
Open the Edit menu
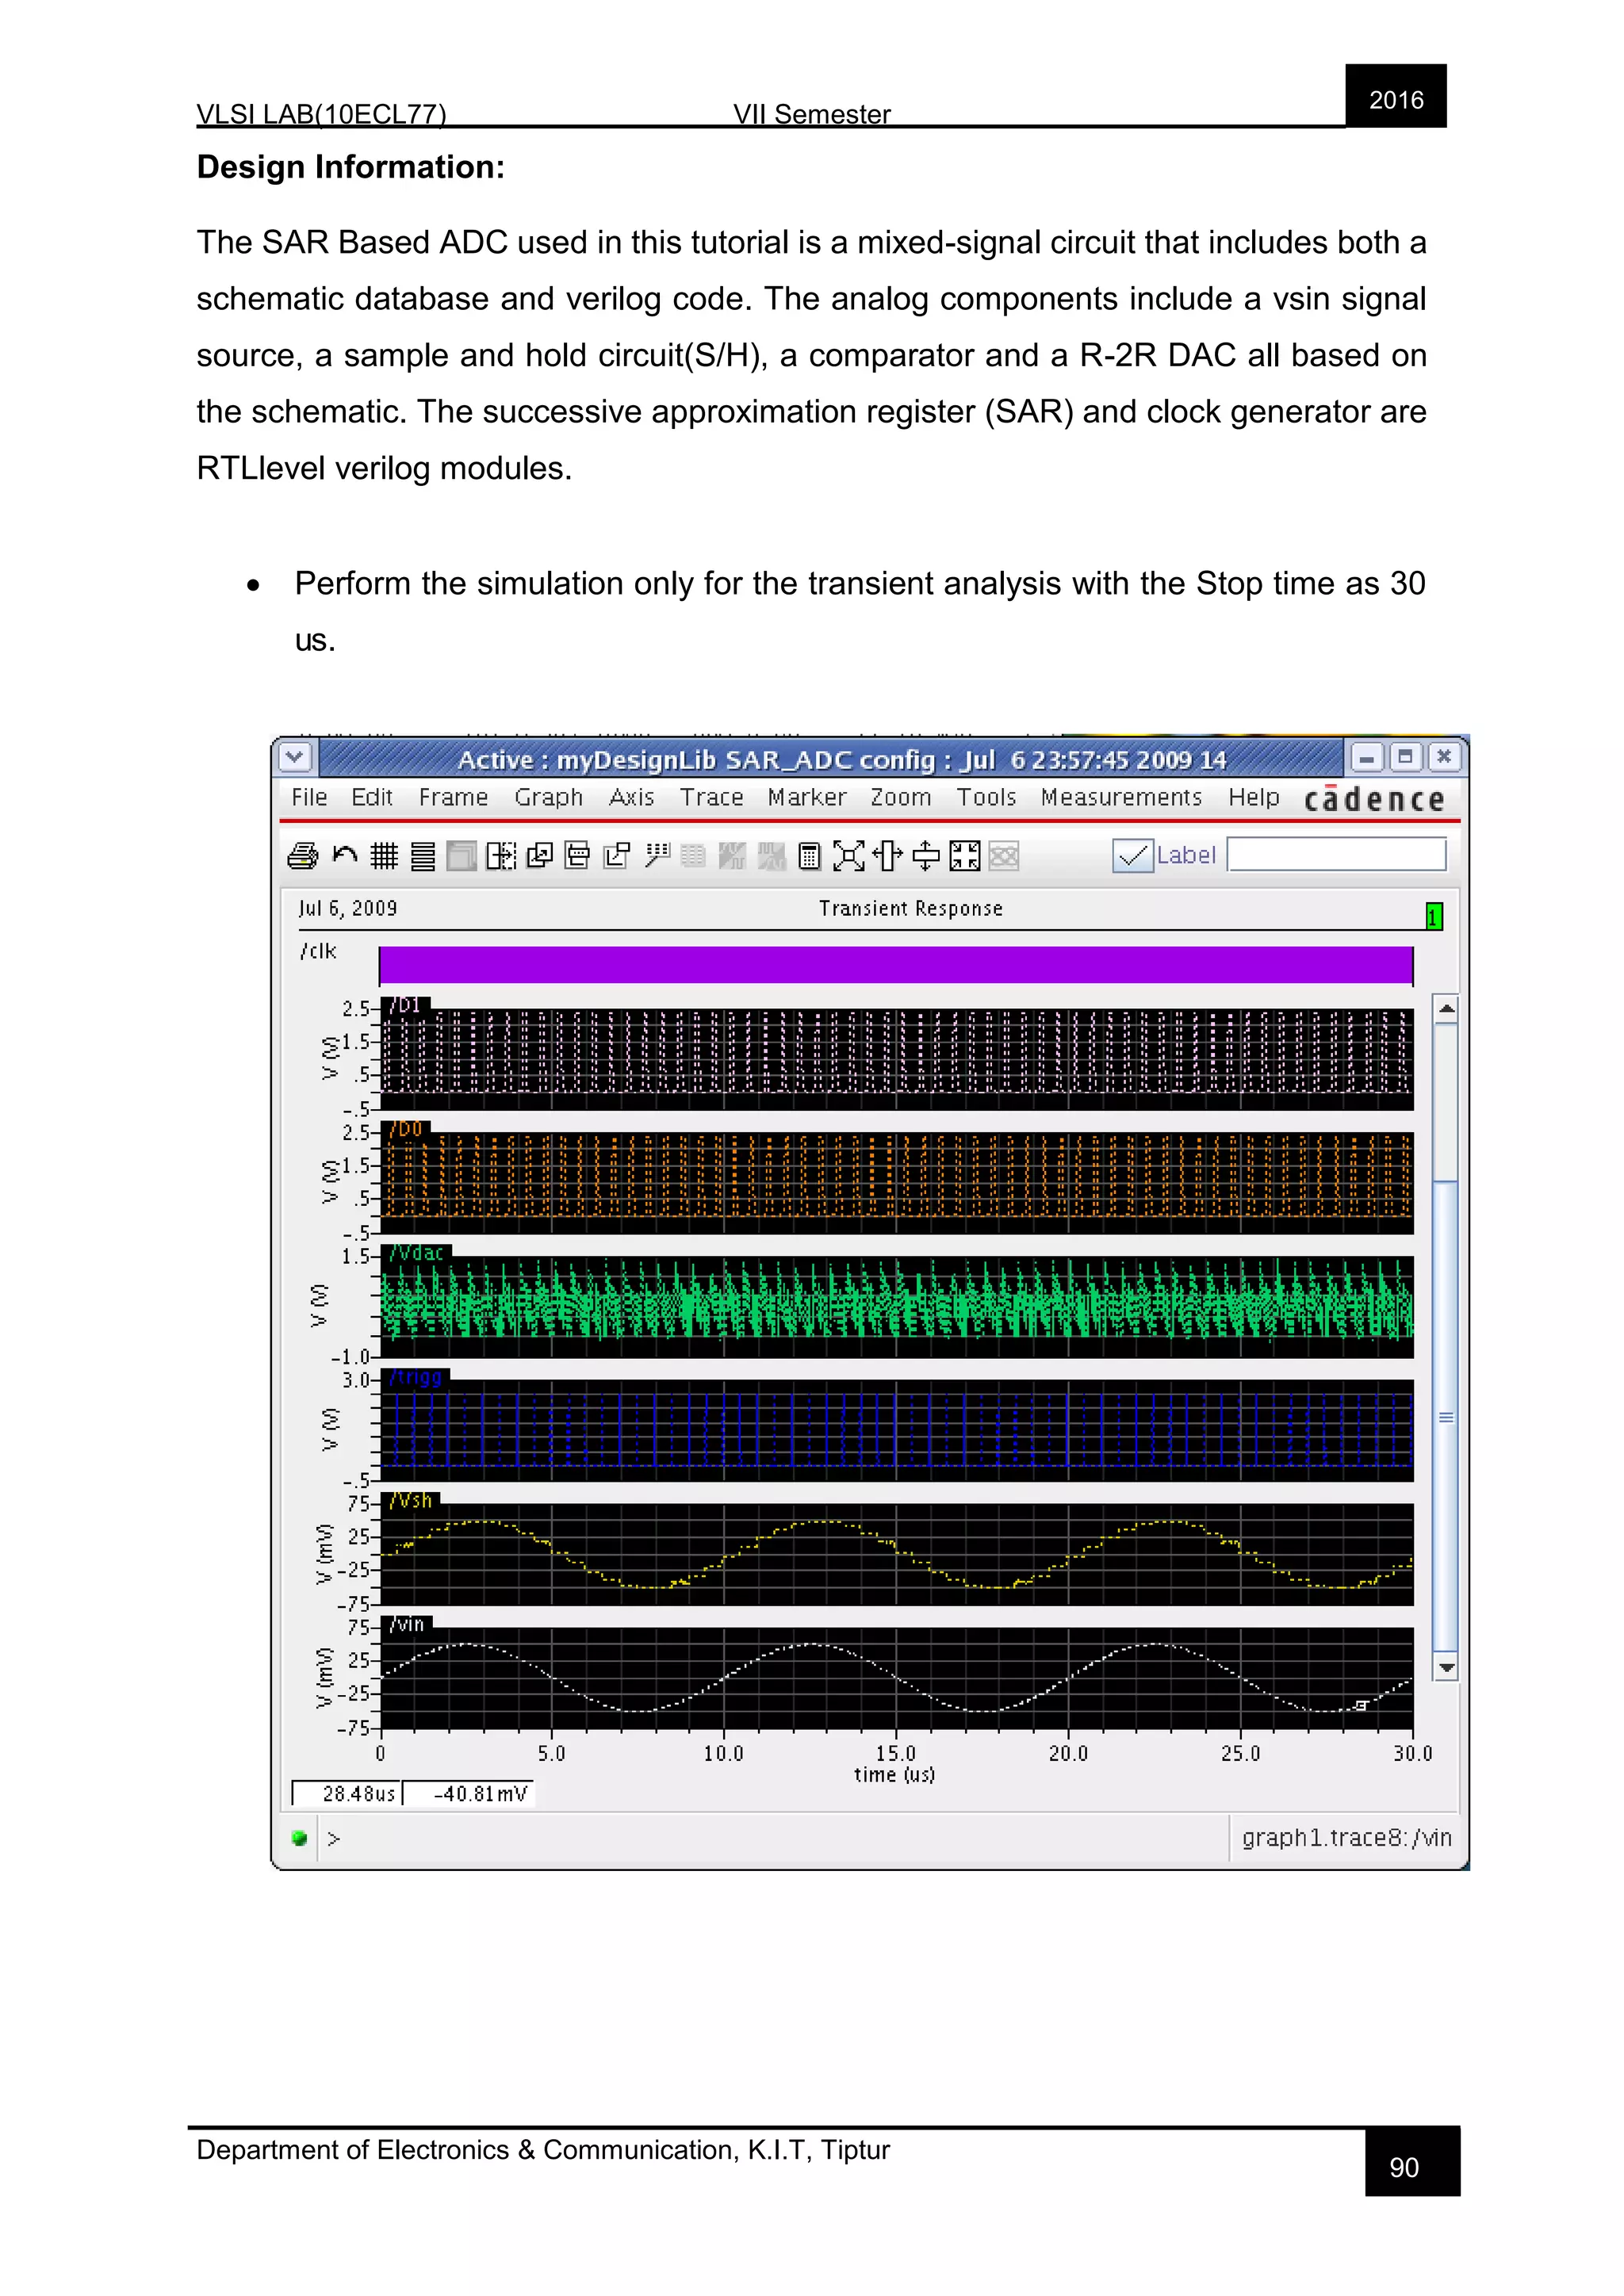(371, 797)
